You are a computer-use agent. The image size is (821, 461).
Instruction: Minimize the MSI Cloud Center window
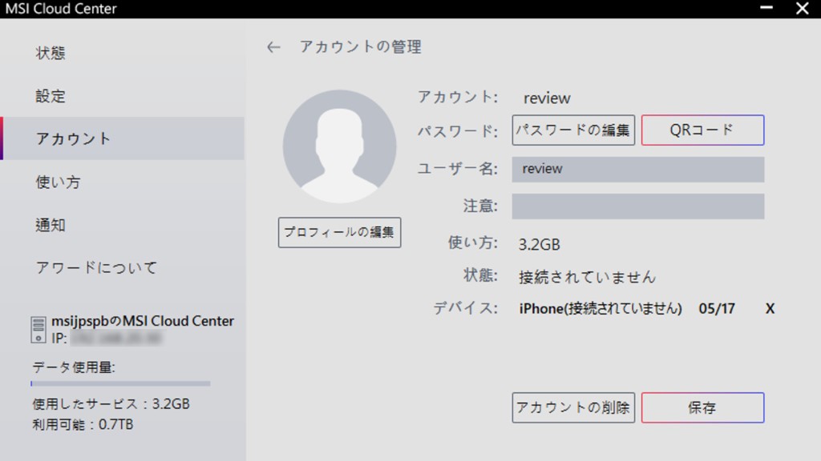[766, 9]
